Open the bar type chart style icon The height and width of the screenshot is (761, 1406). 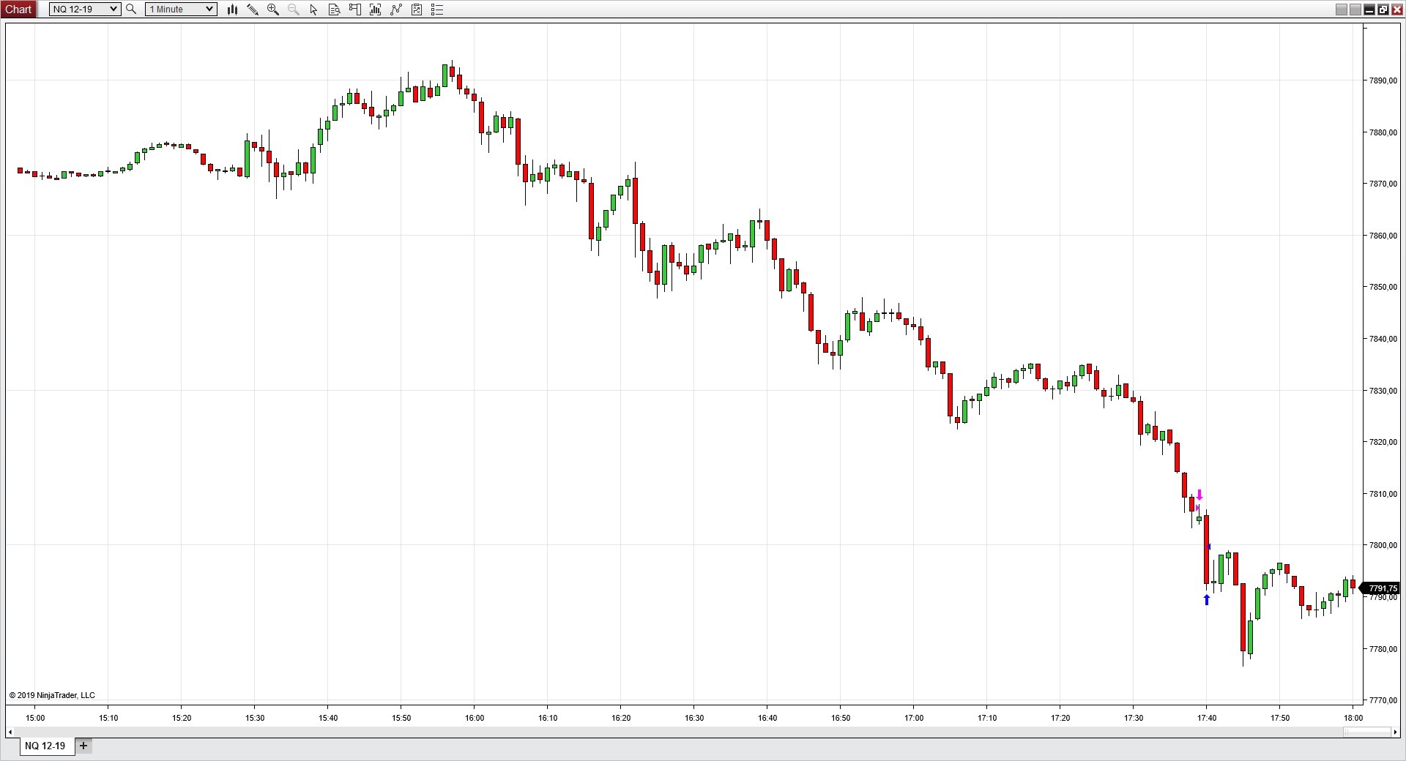tap(232, 10)
